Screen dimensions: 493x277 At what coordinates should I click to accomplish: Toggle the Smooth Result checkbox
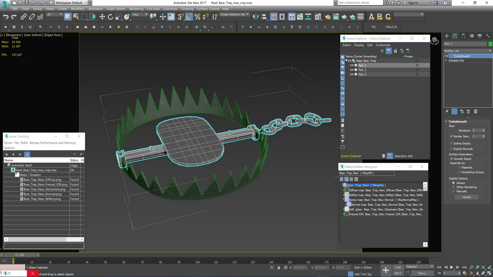(451, 159)
